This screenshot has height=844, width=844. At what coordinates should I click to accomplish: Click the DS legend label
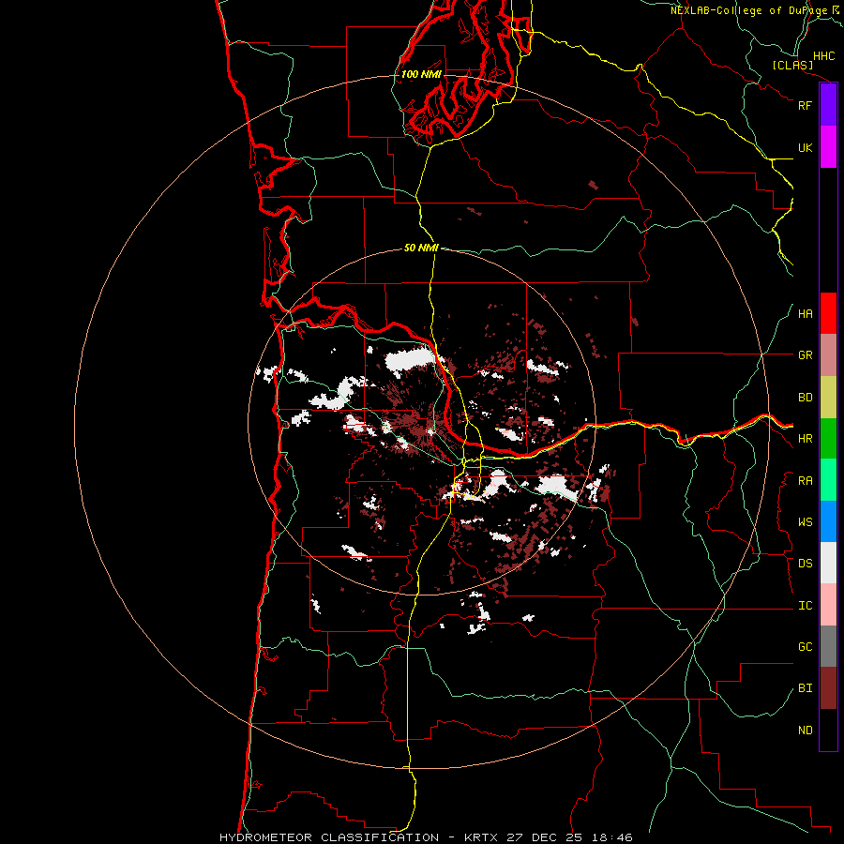click(x=805, y=563)
